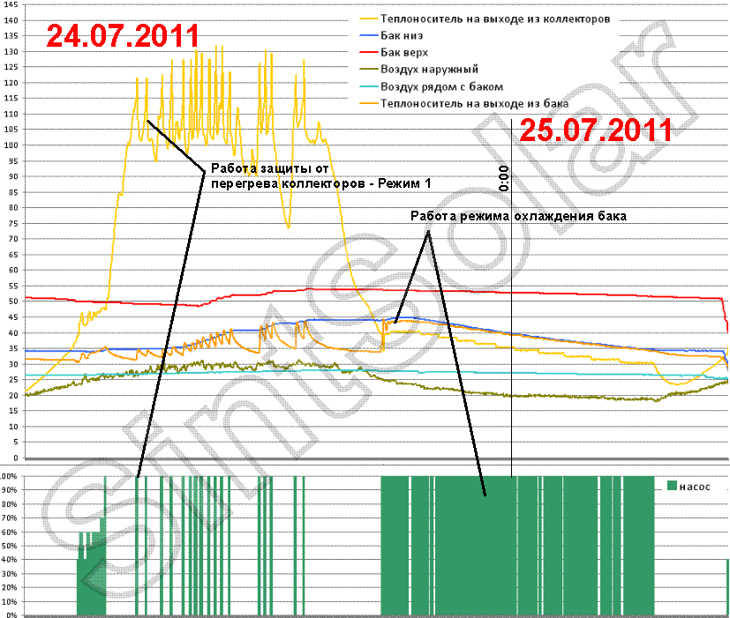
Task: Select the legend entry "Воздух наружный"
Action: [x=429, y=70]
